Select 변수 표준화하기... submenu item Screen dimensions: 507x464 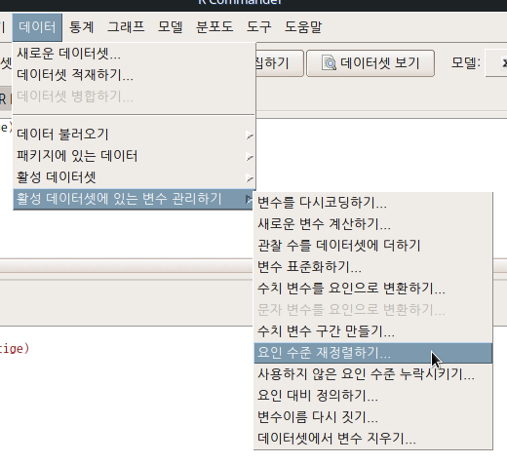373,267
